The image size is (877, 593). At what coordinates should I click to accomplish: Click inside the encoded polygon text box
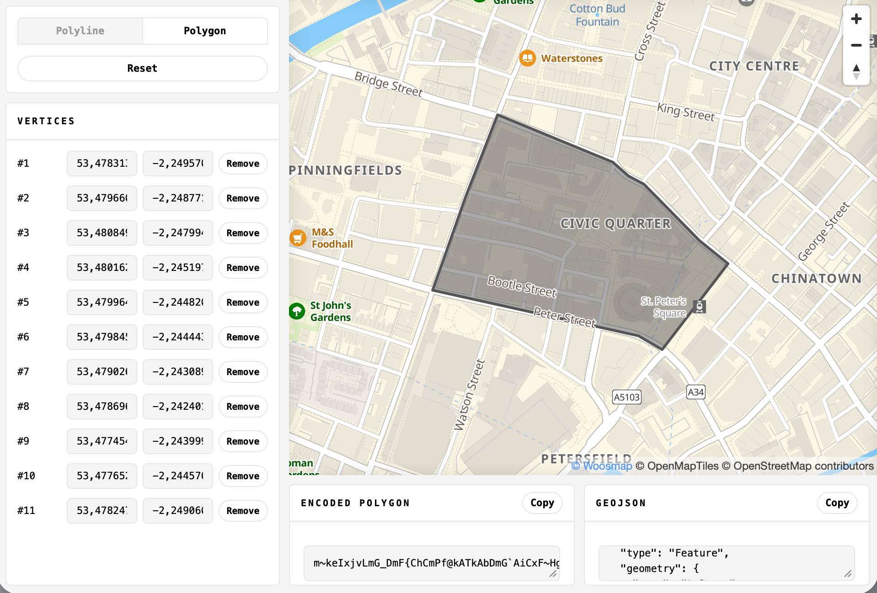click(432, 563)
